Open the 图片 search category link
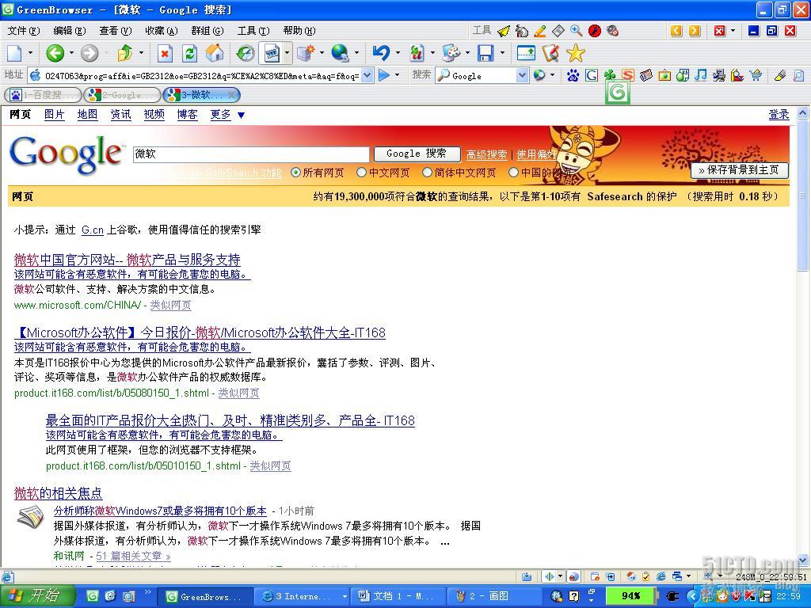The image size is (811, 608). (x=55, y=114)
